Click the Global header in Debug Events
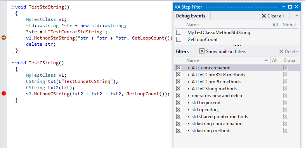Viewport: 305px width, 148px height. 289,25
